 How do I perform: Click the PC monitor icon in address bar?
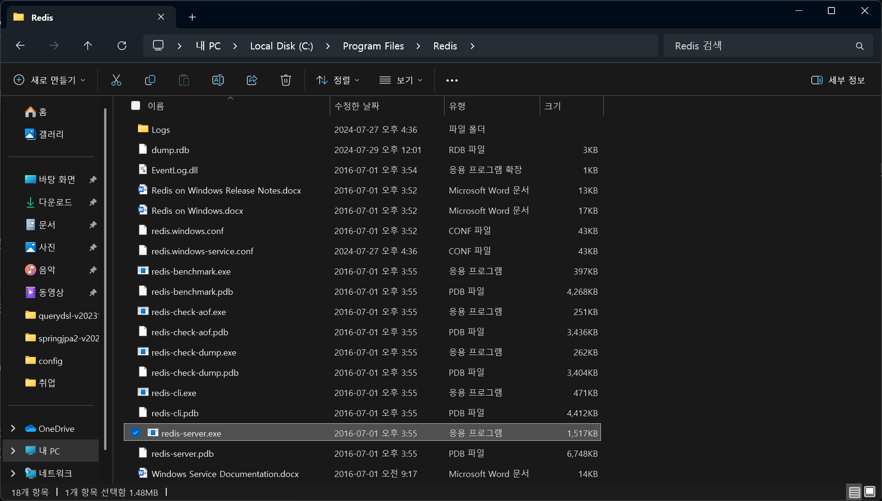pos(158,46)
